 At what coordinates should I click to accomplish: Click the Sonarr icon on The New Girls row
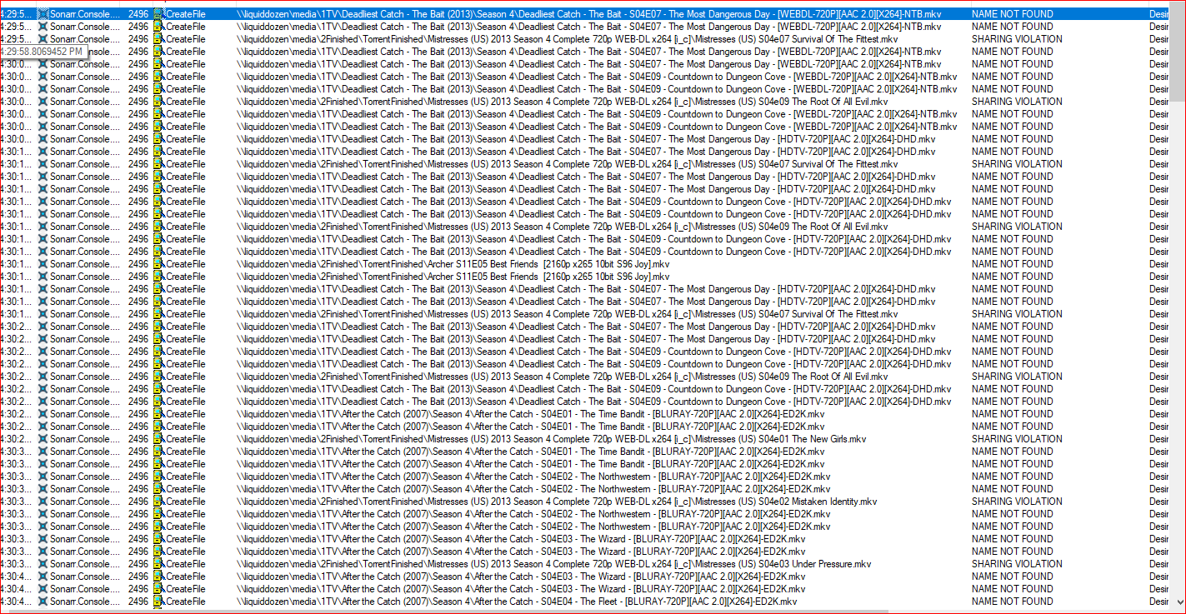43,439
